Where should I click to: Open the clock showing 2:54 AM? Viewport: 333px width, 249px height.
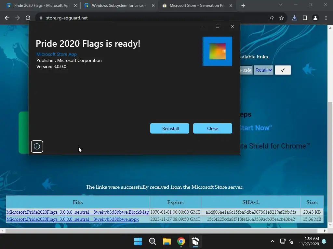coord(309,241)
